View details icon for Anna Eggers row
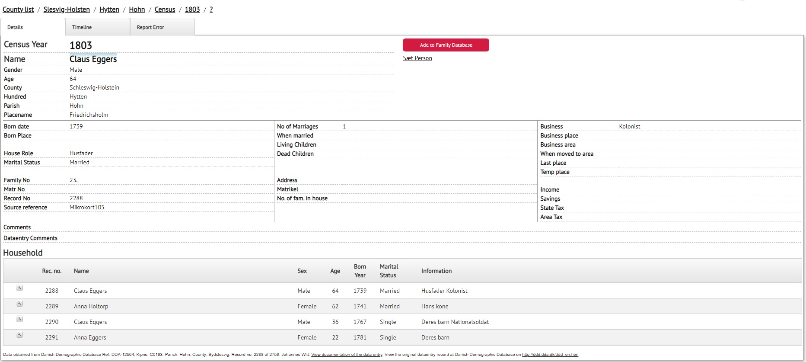This screenshot has height=362, width=806. point(19,335)
